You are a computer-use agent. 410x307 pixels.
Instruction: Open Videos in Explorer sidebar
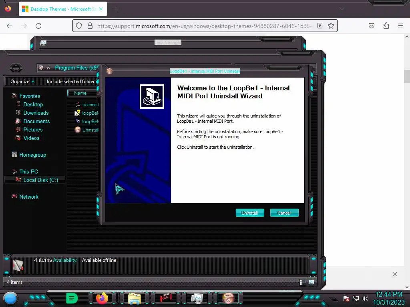(x=31, y=138)
